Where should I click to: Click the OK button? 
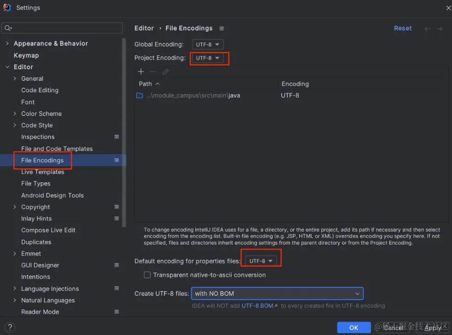pos(354,328)
